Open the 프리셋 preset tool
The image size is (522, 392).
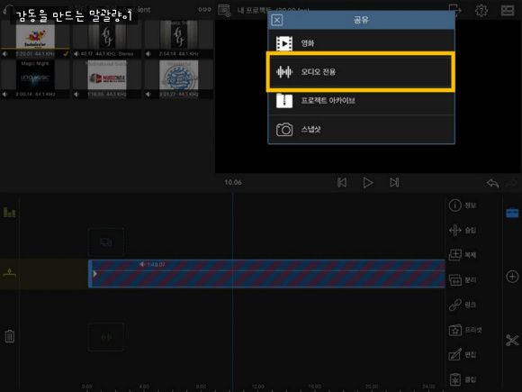(465, 330)
